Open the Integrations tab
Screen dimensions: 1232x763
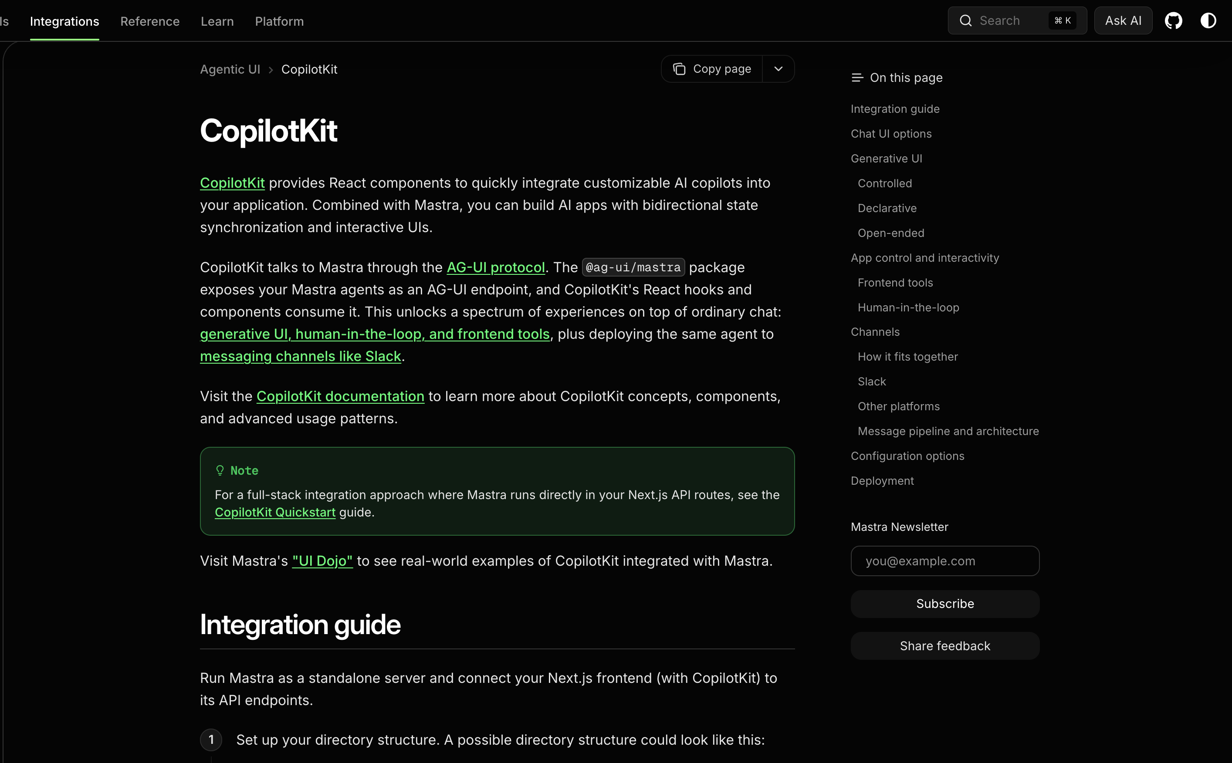[64, 21]
